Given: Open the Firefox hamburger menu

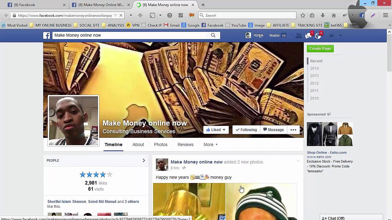Looking at the screenshot, I should pyautogui.click(x=386, y=15).
